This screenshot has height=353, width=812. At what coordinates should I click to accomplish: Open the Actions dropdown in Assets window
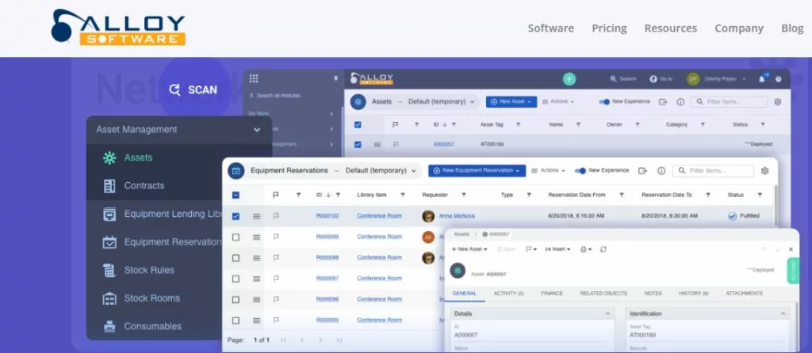click(558, 102)
